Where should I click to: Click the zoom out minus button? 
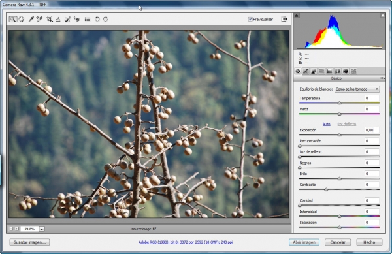[11, 229]
